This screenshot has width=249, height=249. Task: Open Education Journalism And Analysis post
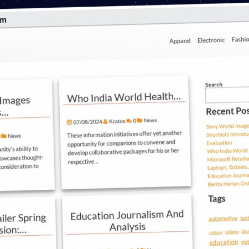point(127,220)
